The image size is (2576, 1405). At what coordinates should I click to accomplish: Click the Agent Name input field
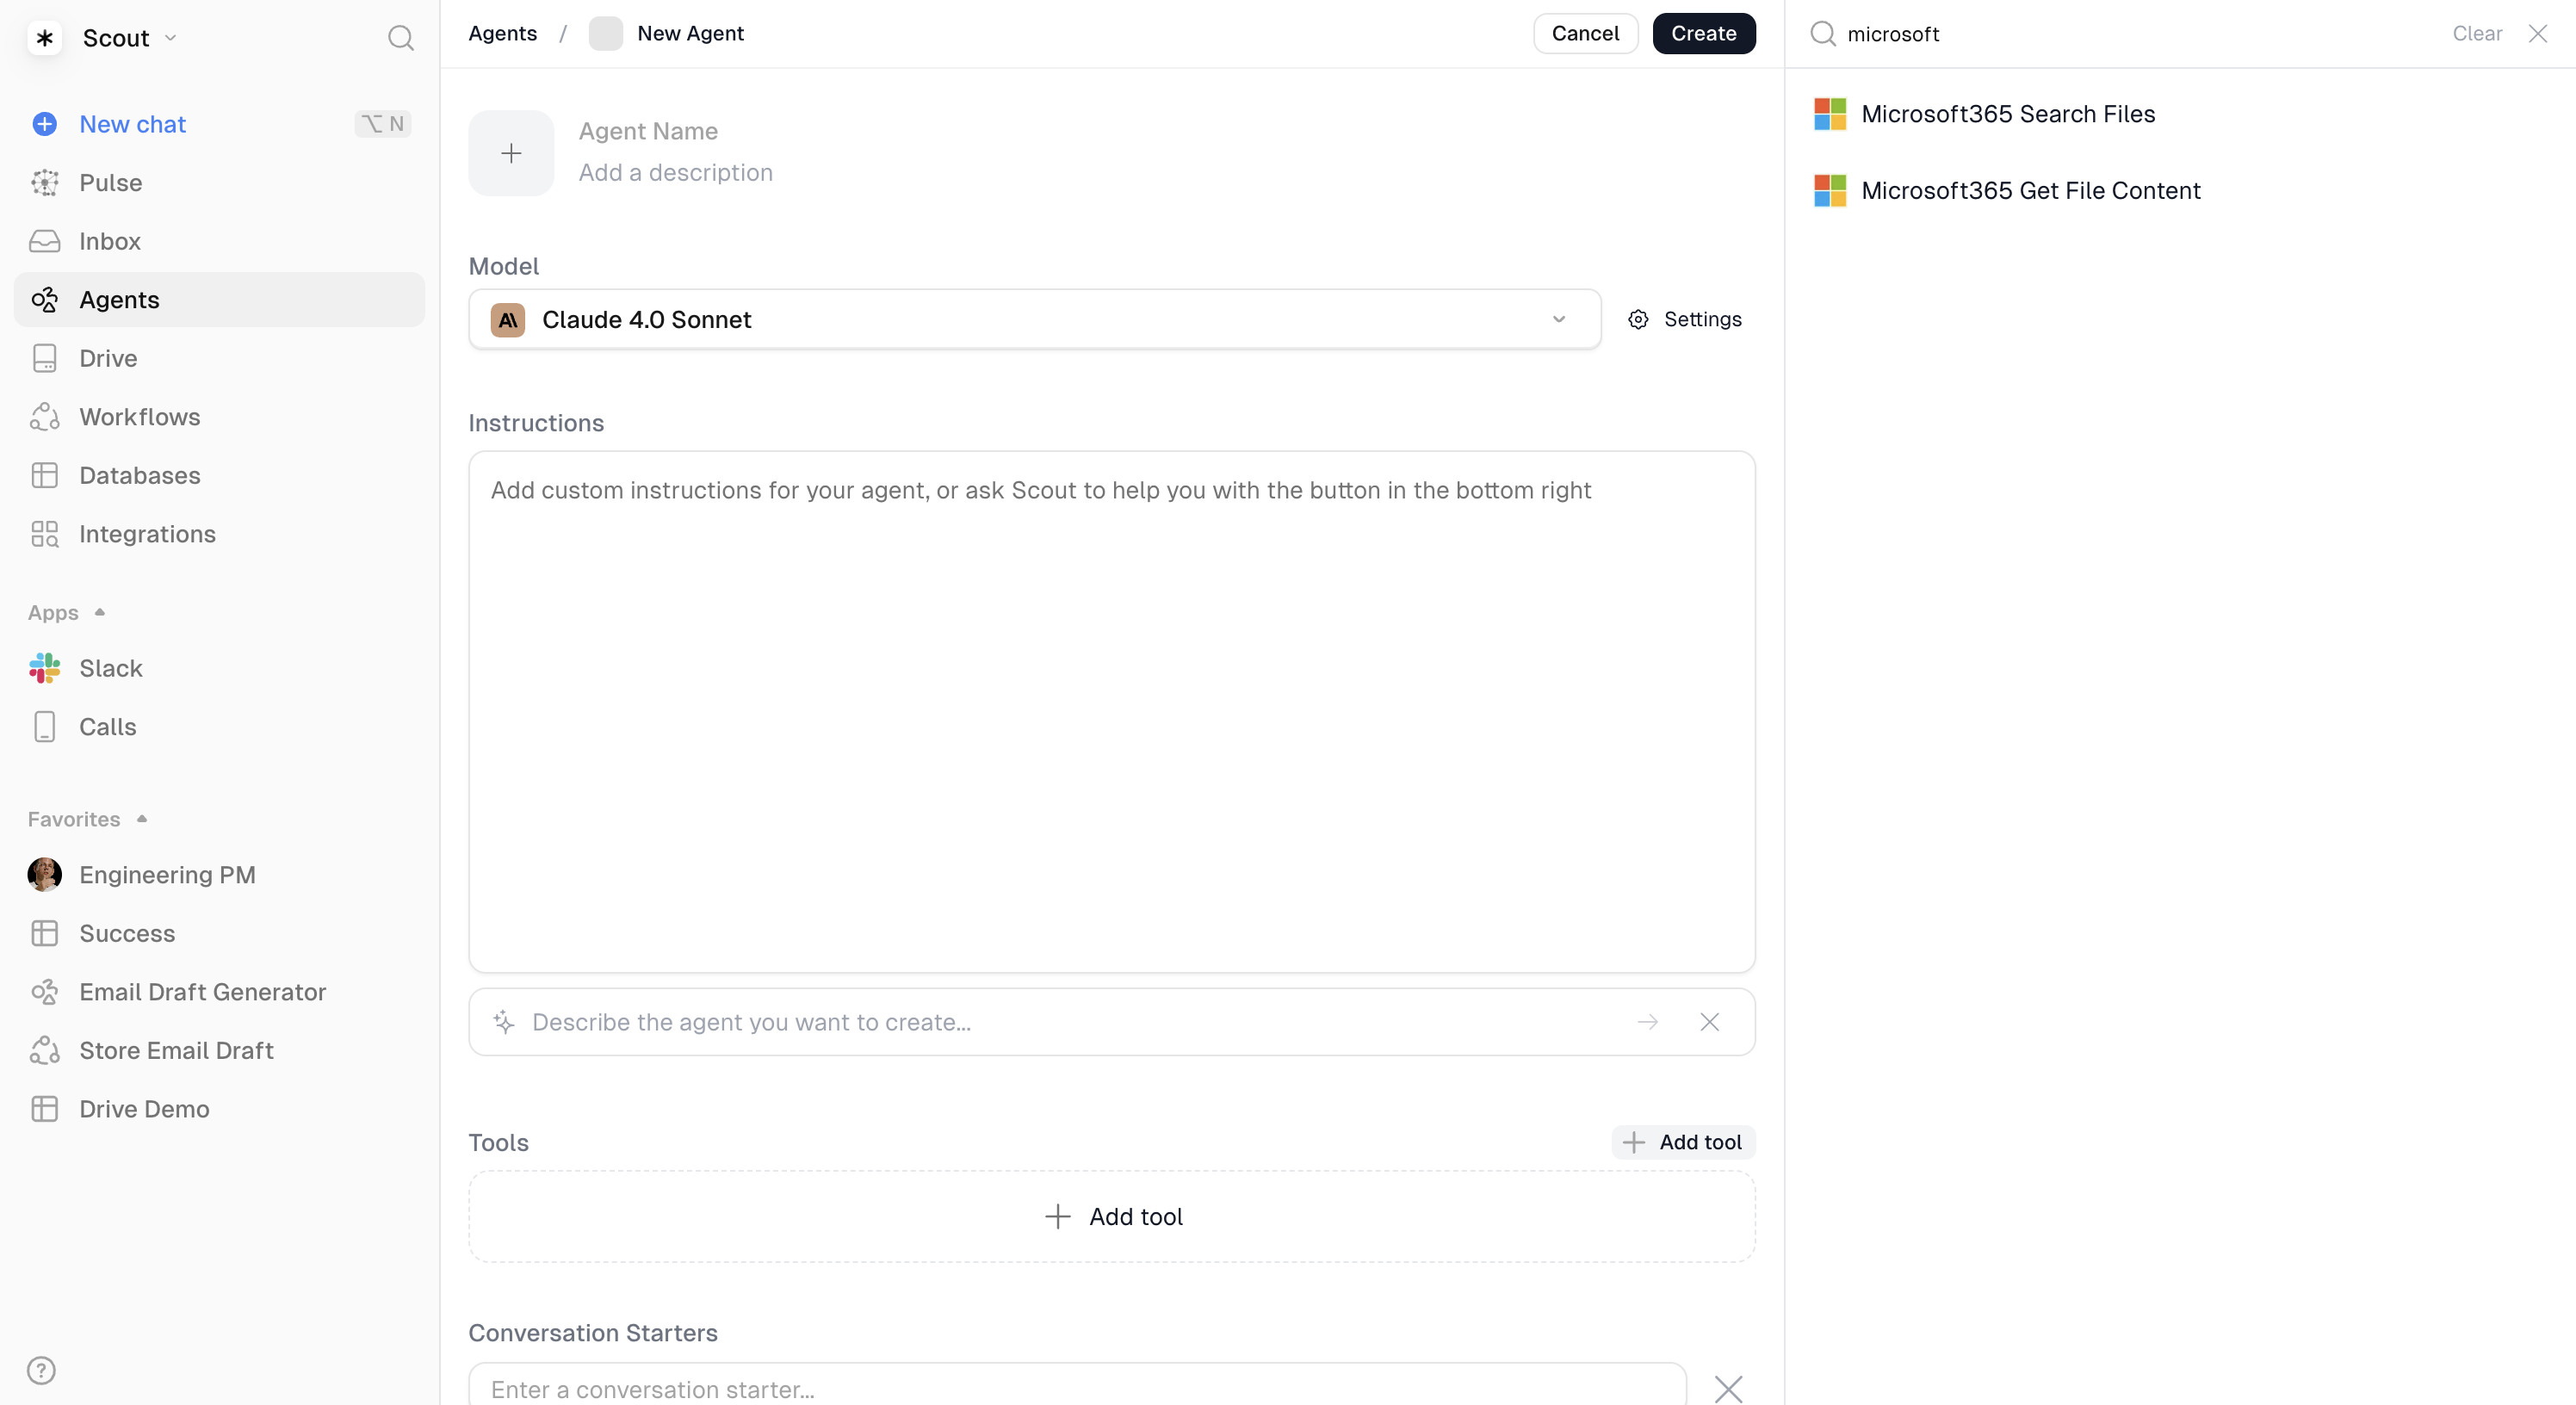pos(648,131)
